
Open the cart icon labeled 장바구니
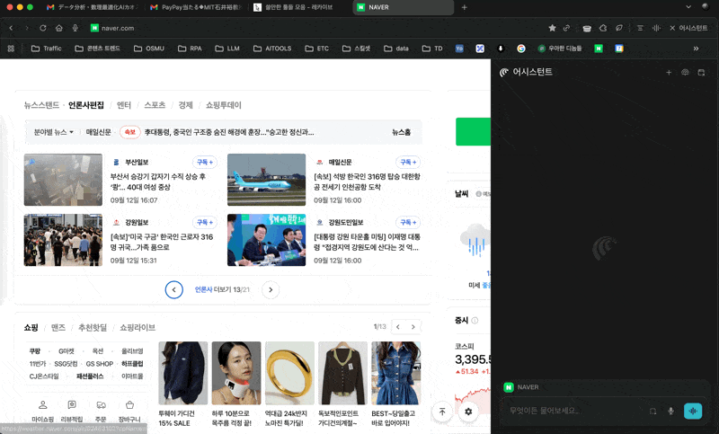[129, 410]
